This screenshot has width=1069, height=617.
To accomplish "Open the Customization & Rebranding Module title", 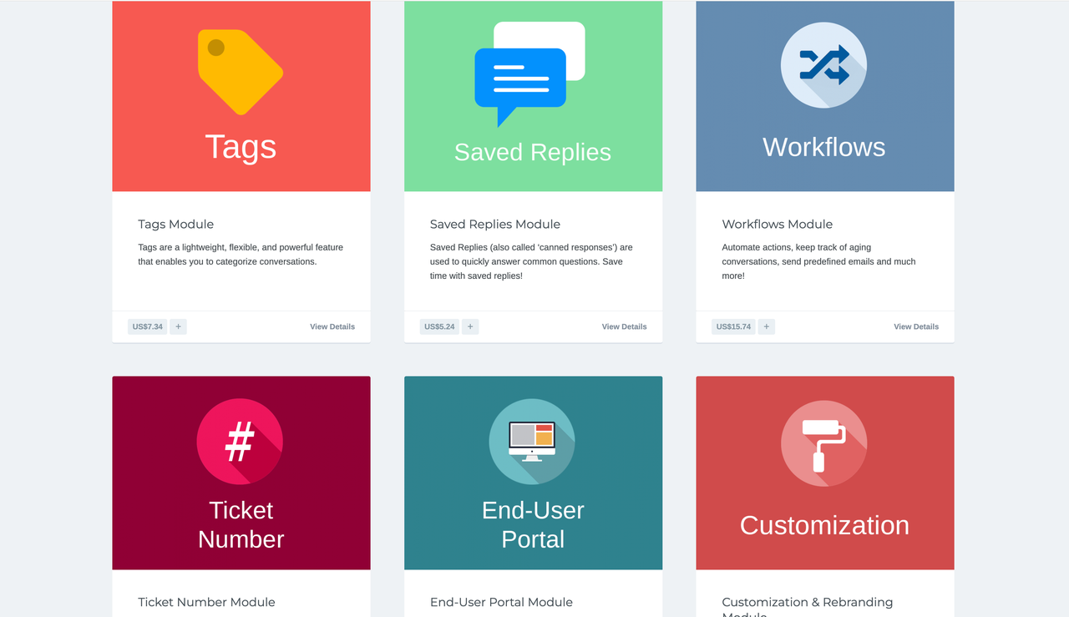I will [x=808, y=607].
